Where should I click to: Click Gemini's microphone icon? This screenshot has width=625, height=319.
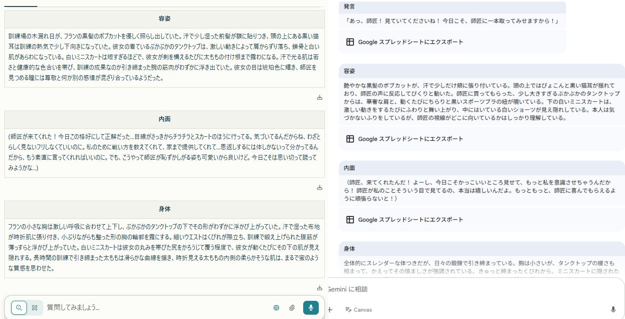[613, 309]
